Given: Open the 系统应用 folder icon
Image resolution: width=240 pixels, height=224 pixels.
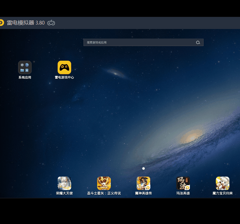Looking at the screenshot, I should [x=25, y=68].
